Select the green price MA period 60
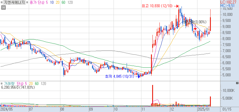This screenshot has width=239, height=112. [63, 2]
